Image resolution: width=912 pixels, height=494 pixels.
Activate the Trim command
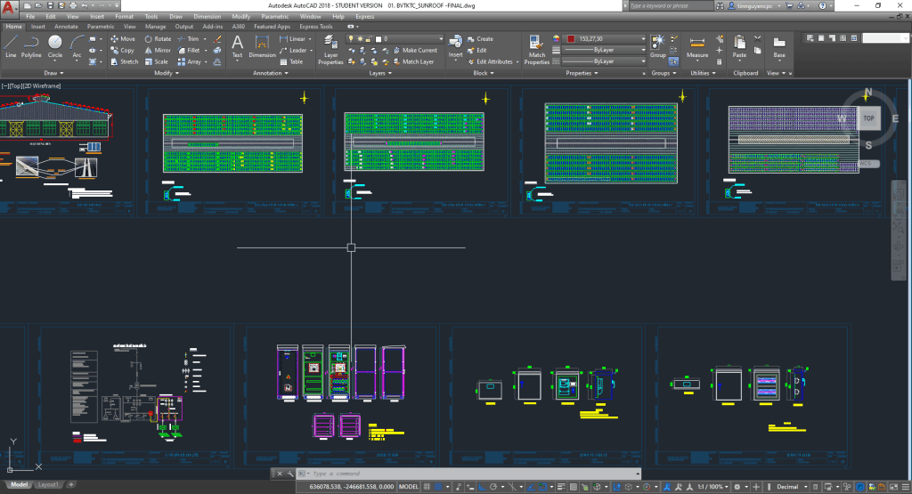point(189,39)
